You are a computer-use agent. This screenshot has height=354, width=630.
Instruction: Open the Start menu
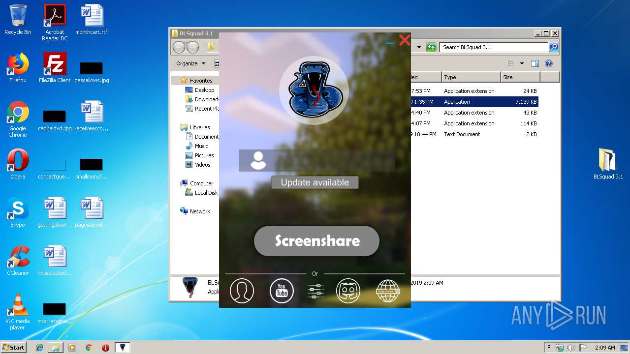[x=14, y=347]
